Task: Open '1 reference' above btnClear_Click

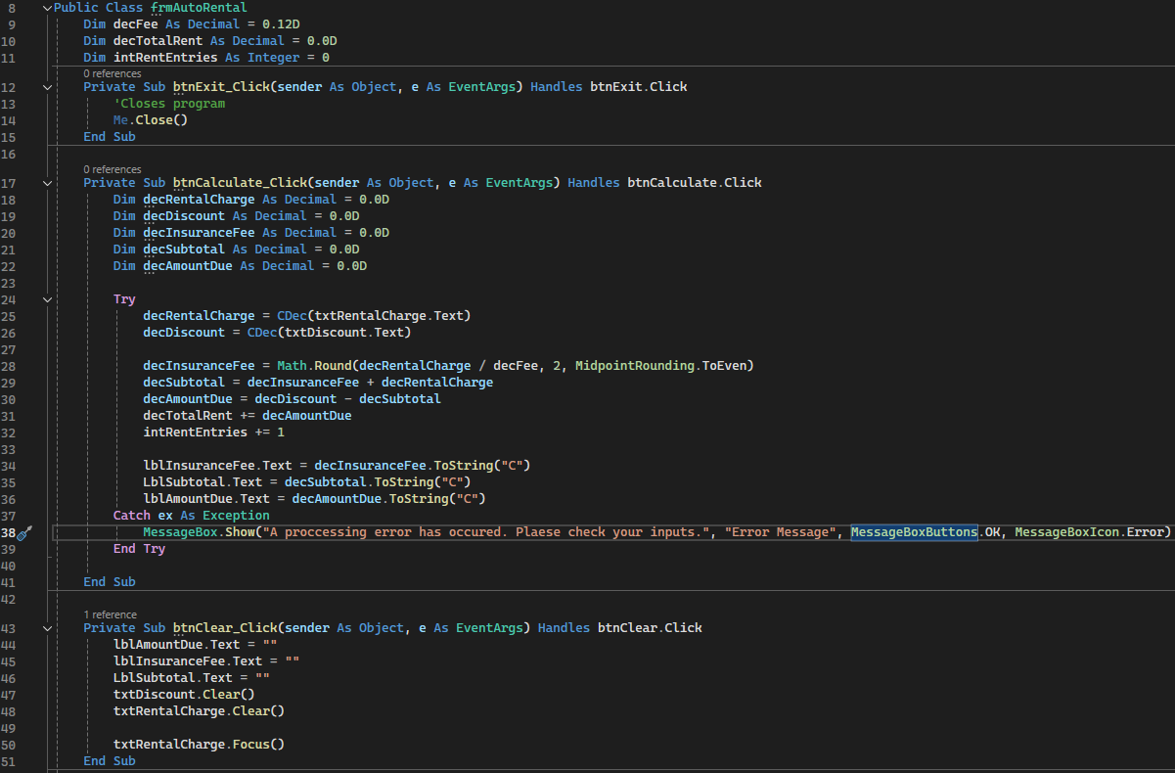Action: pyautogui.click(x=110, y=614)
